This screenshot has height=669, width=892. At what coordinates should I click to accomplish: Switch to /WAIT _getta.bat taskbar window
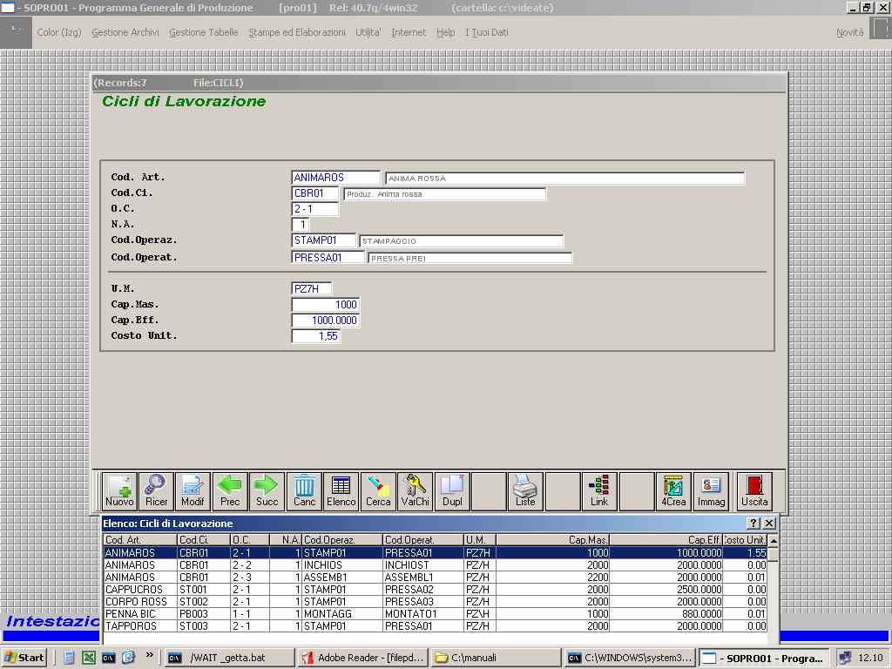230,658
